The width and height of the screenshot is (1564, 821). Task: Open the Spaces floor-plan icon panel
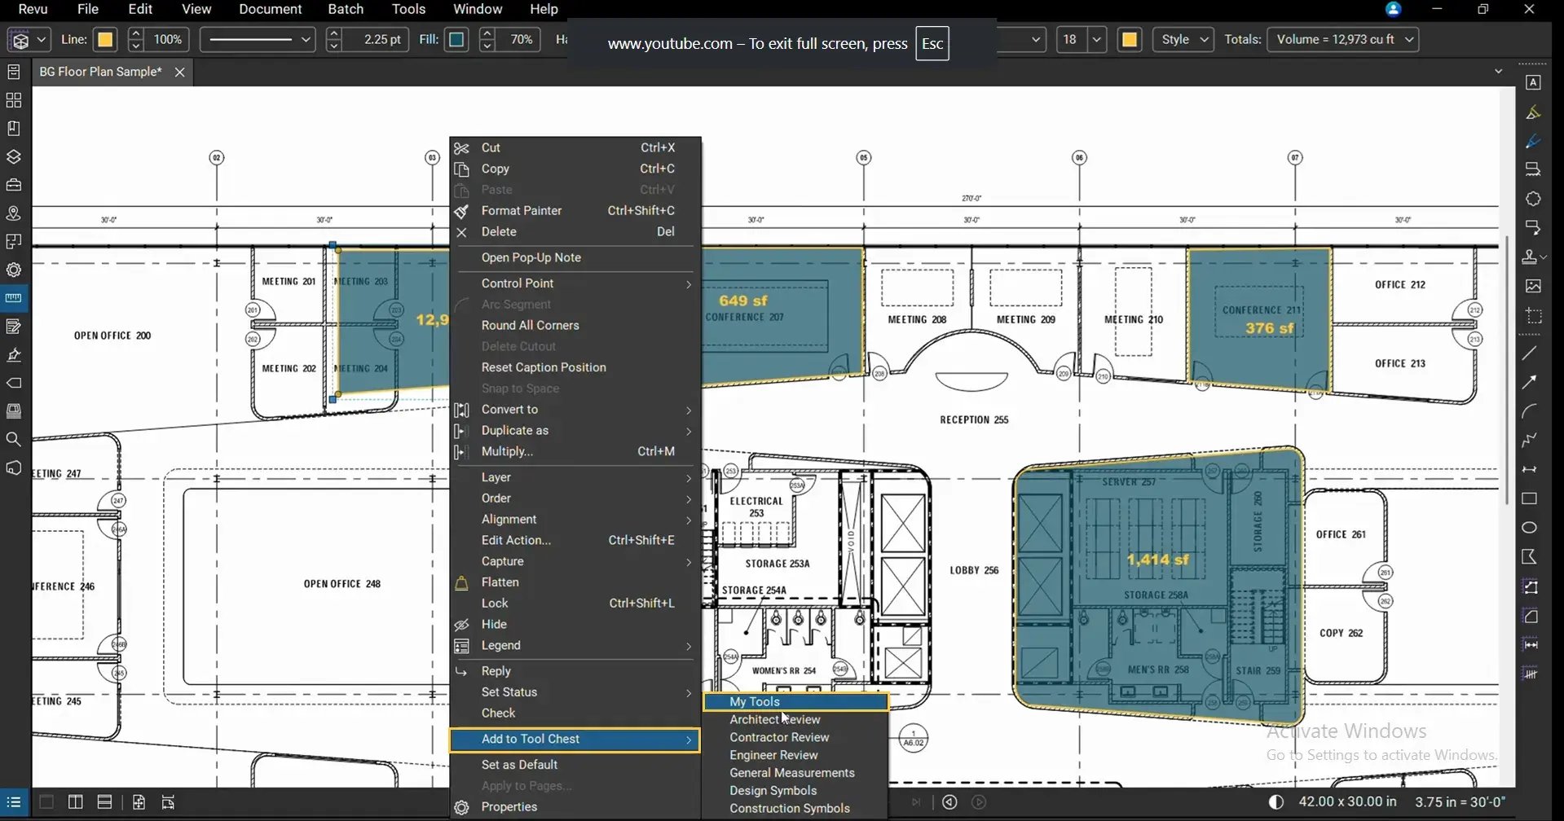[14, 241]
